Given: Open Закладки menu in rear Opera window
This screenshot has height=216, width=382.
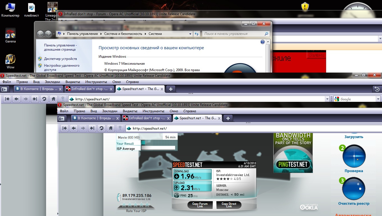Looking at the screenshot, I should point(53,82).
